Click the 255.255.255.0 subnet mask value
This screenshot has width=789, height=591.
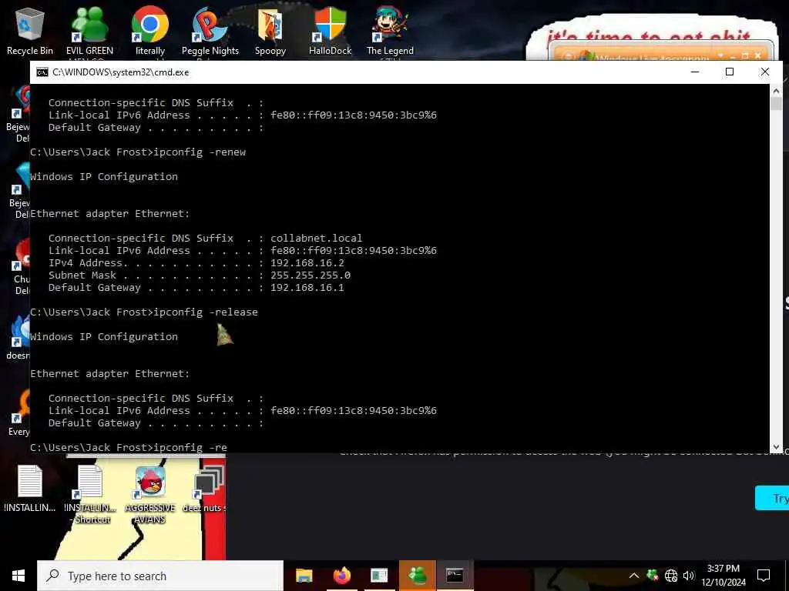point(311,275)
